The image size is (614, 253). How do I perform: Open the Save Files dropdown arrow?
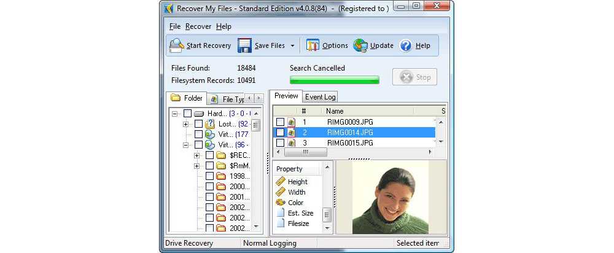point(293,46)
